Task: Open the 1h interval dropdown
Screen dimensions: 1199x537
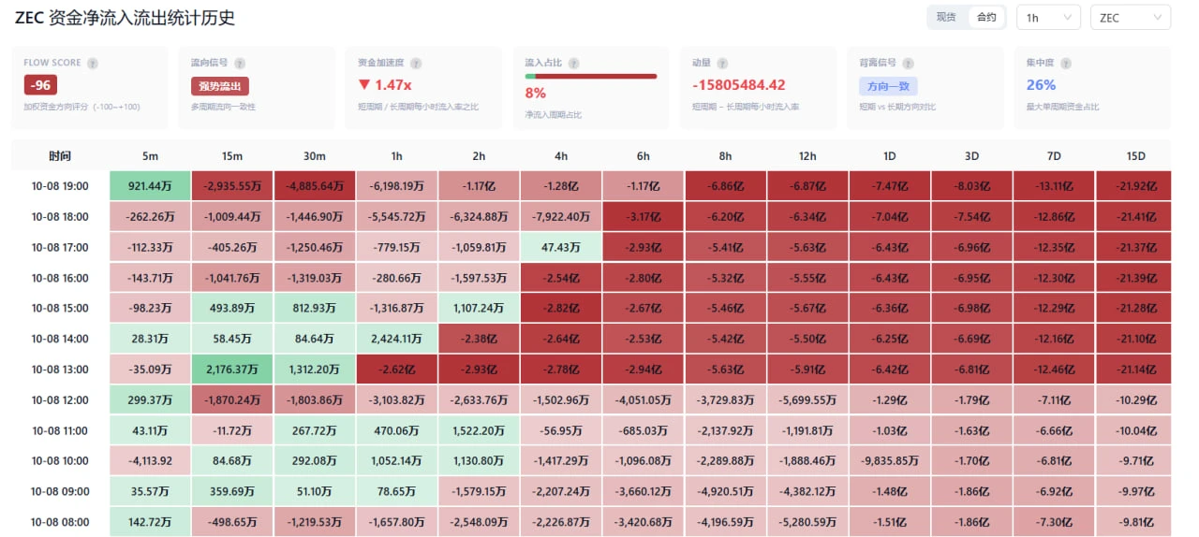Action: 1048,18
